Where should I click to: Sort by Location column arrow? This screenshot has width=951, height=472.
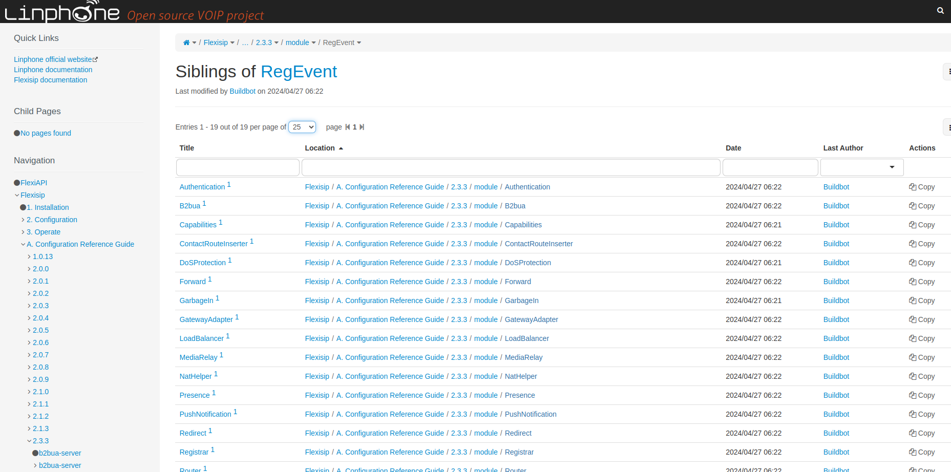tap(341, 148)
